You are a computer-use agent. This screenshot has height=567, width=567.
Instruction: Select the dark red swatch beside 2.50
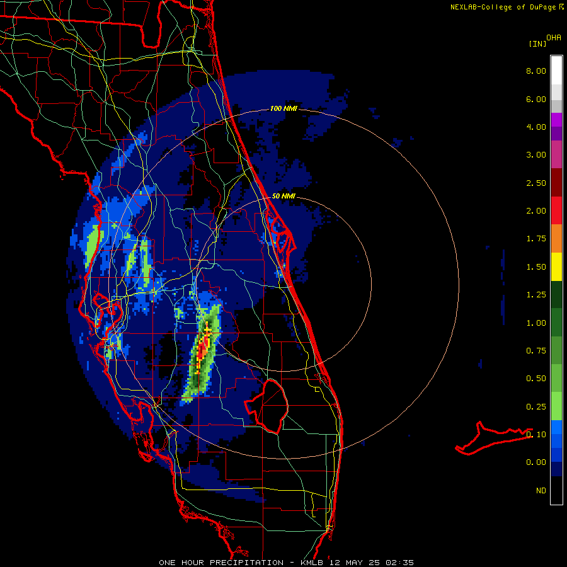[x=556, y=183]
